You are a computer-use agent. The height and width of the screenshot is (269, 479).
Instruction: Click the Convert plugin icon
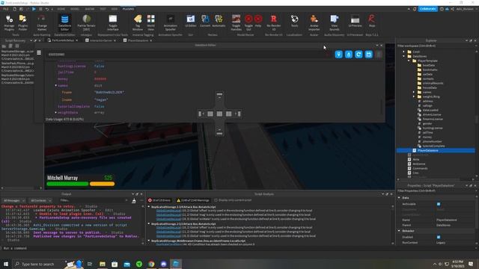click(x=205, y=21)
